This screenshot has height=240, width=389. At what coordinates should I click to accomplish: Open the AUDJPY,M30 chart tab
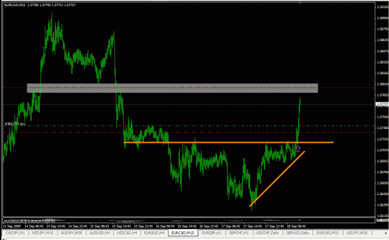(72, 233)
